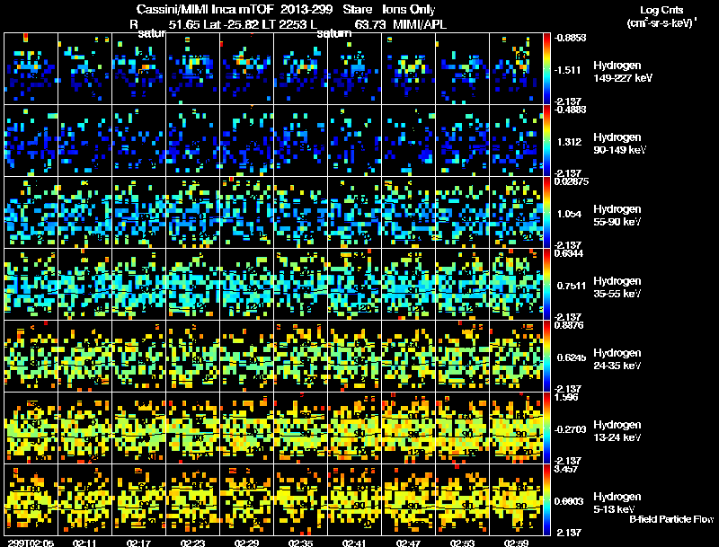The width and height of the screenshot is (719, 547).
Task: Select the Hydrogen 35-55 keV panel at 02:23
Action: tap(192, 285)
